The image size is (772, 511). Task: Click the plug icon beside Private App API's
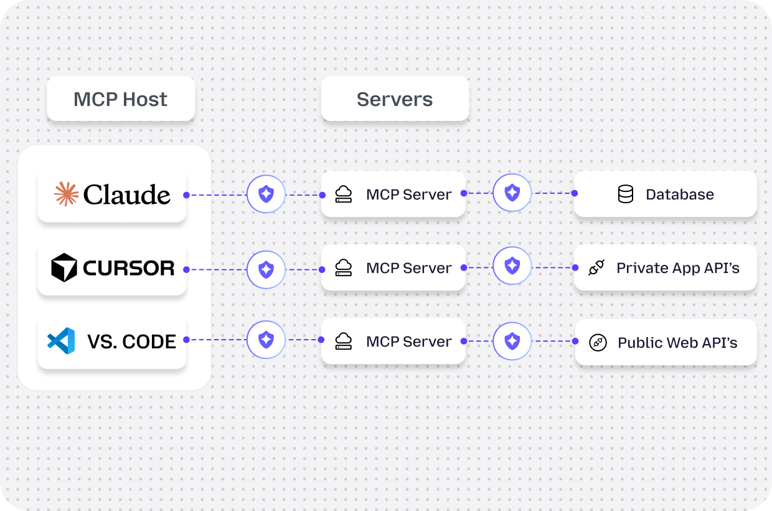[x=596, y=268]
